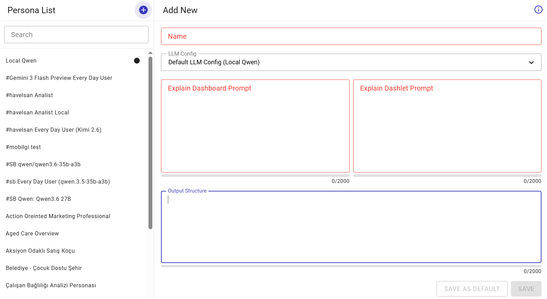Open Action Oreinted Marketing Professional persona
This screenshot has width=547, height=299.
(x=73, y=216)
